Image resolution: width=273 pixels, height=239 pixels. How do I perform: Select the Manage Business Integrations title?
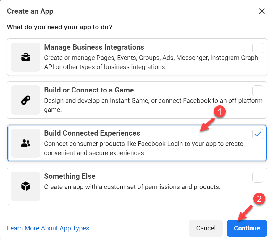[94, 47]
